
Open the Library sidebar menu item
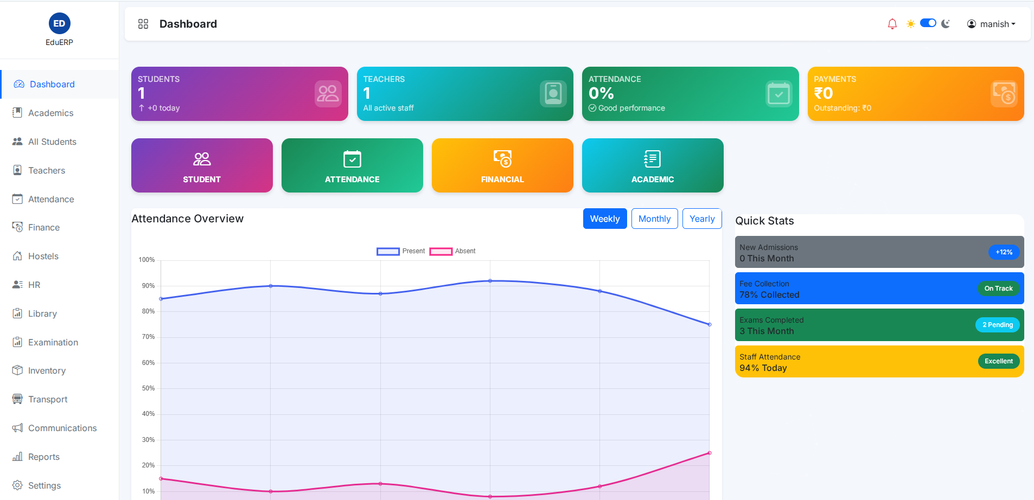tap(42, 313)
